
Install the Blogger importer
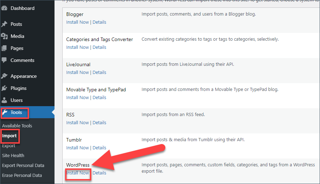click(78, 22)
